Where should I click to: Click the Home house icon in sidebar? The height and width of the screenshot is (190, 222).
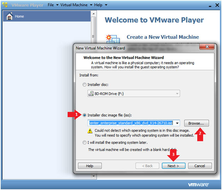(x=9, y=16)
